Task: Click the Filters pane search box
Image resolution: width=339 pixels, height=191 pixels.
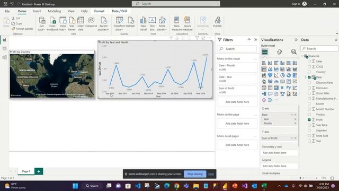Action: (237, 49)
